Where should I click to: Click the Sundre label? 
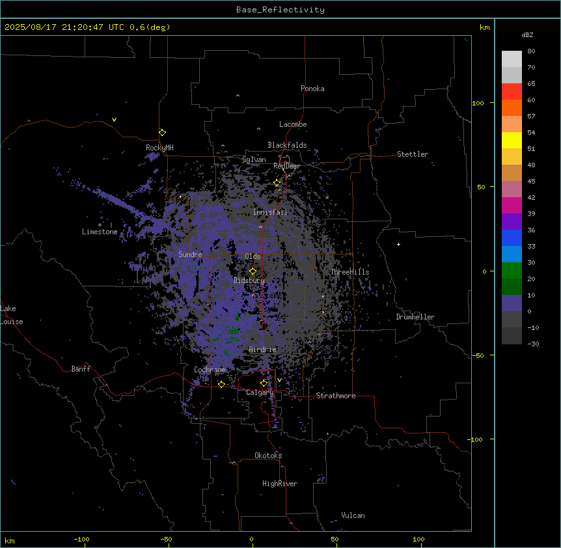tap(190, 254)
